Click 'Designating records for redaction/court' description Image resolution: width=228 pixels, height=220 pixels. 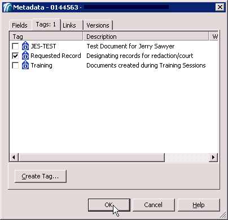[140, 56]
